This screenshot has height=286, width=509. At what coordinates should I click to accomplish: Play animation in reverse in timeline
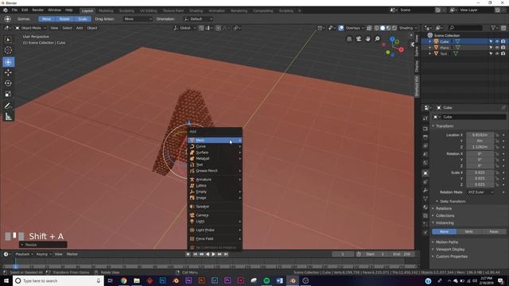pos(208,254)
